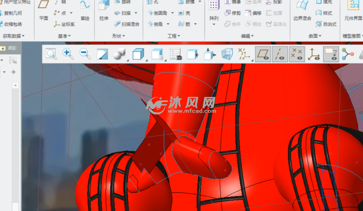Open the display style shaded spheres icon
The height and width of the screenshot is (211, 363).
tap(120, 54)
